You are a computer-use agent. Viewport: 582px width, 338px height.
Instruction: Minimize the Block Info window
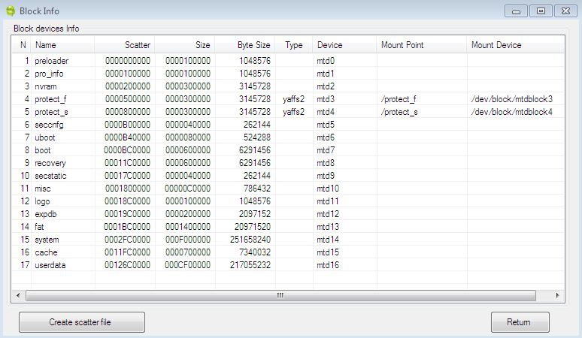pos(516,11)
